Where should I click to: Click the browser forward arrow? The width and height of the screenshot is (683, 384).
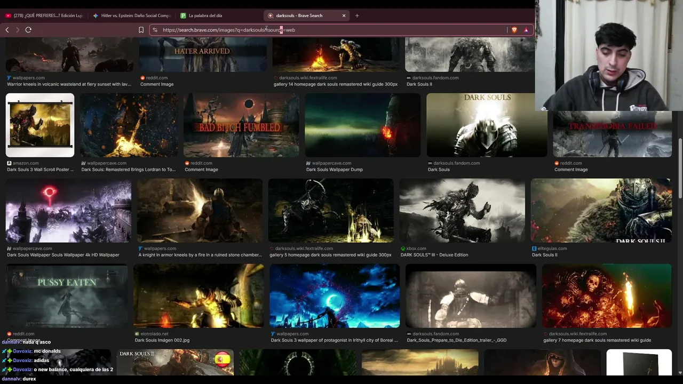click(18, 30)
